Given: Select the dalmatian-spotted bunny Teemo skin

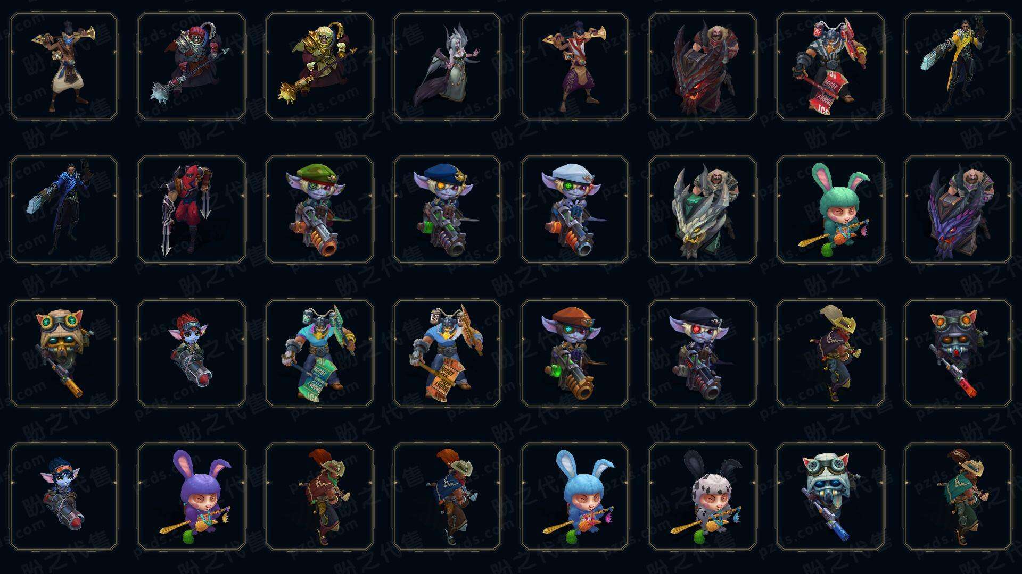Looking at the screenshot, I should (x=703, y=496).
